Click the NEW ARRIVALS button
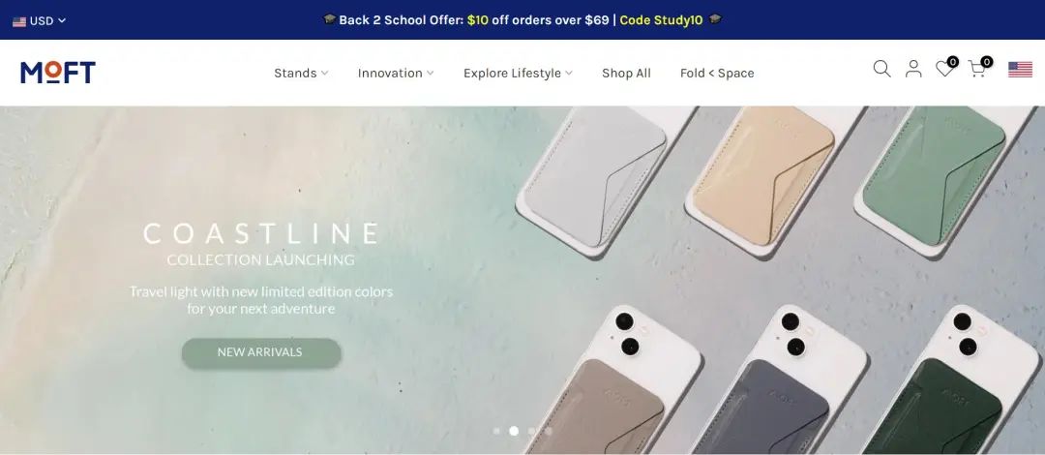 pos(261,352)
